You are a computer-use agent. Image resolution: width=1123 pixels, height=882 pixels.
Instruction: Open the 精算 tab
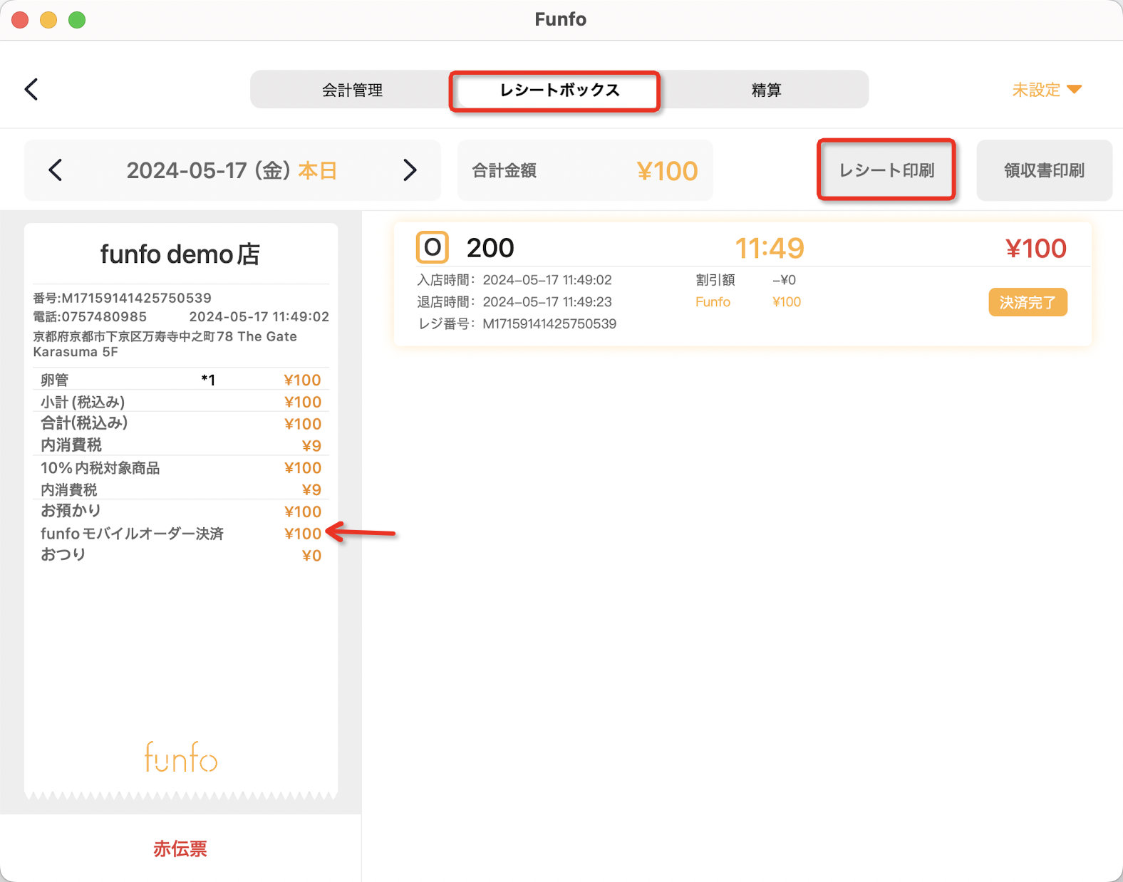coord(767,90)
